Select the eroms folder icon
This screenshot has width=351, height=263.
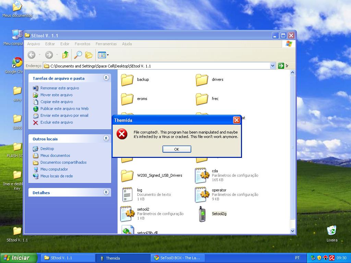[127, 99]
